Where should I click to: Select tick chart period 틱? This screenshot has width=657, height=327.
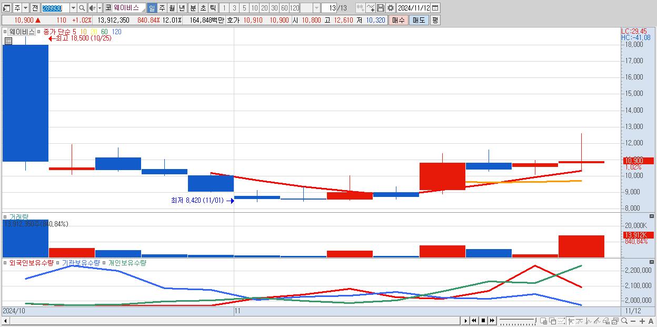point(212,8)
